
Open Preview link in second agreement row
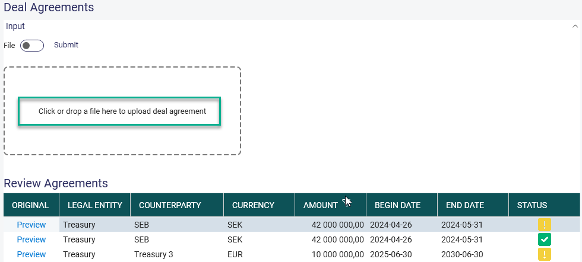(x=31, y=239)
